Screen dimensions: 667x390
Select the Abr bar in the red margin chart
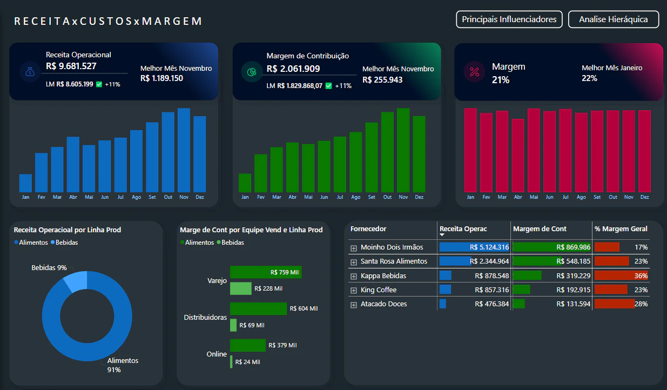(x=518, y=156)
